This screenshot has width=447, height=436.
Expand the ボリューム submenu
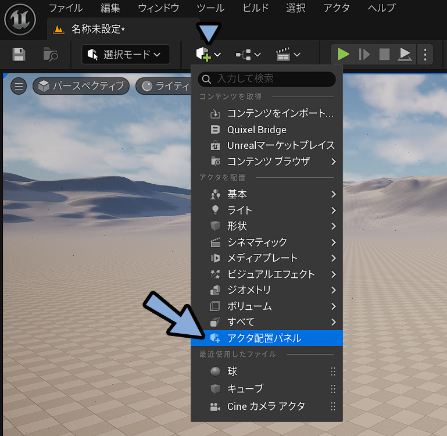tap(267, 306)
